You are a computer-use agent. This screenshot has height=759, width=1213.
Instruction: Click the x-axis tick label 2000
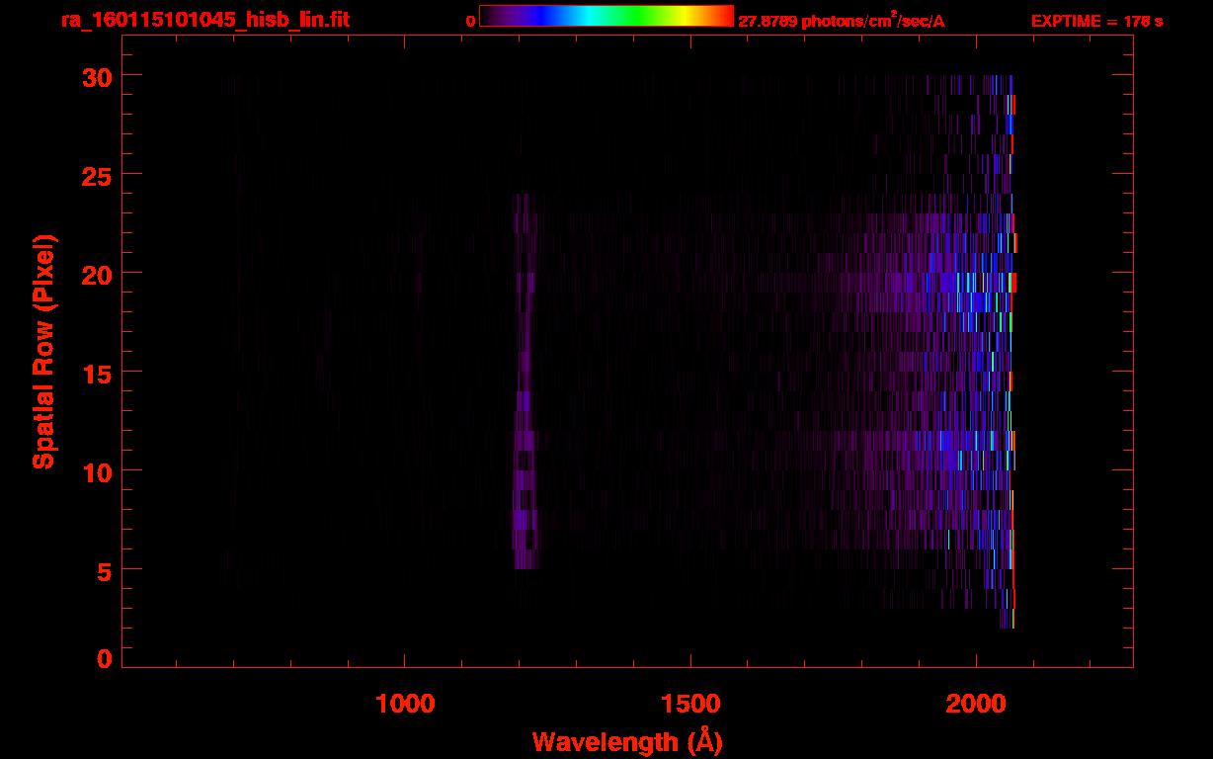[976, 704]
